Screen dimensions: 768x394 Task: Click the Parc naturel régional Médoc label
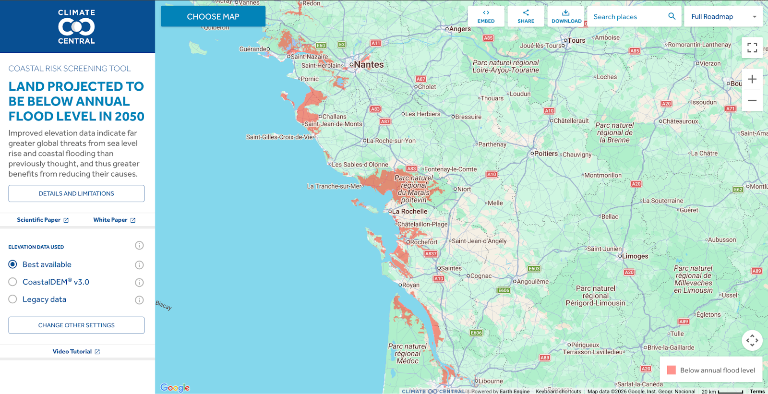pyautogui.click(x=407, y=354)
